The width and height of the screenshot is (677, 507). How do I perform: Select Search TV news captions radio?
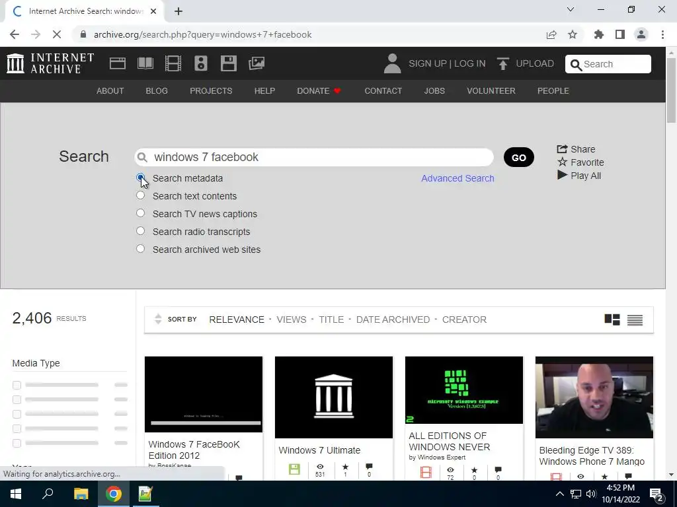click(140, 213)
